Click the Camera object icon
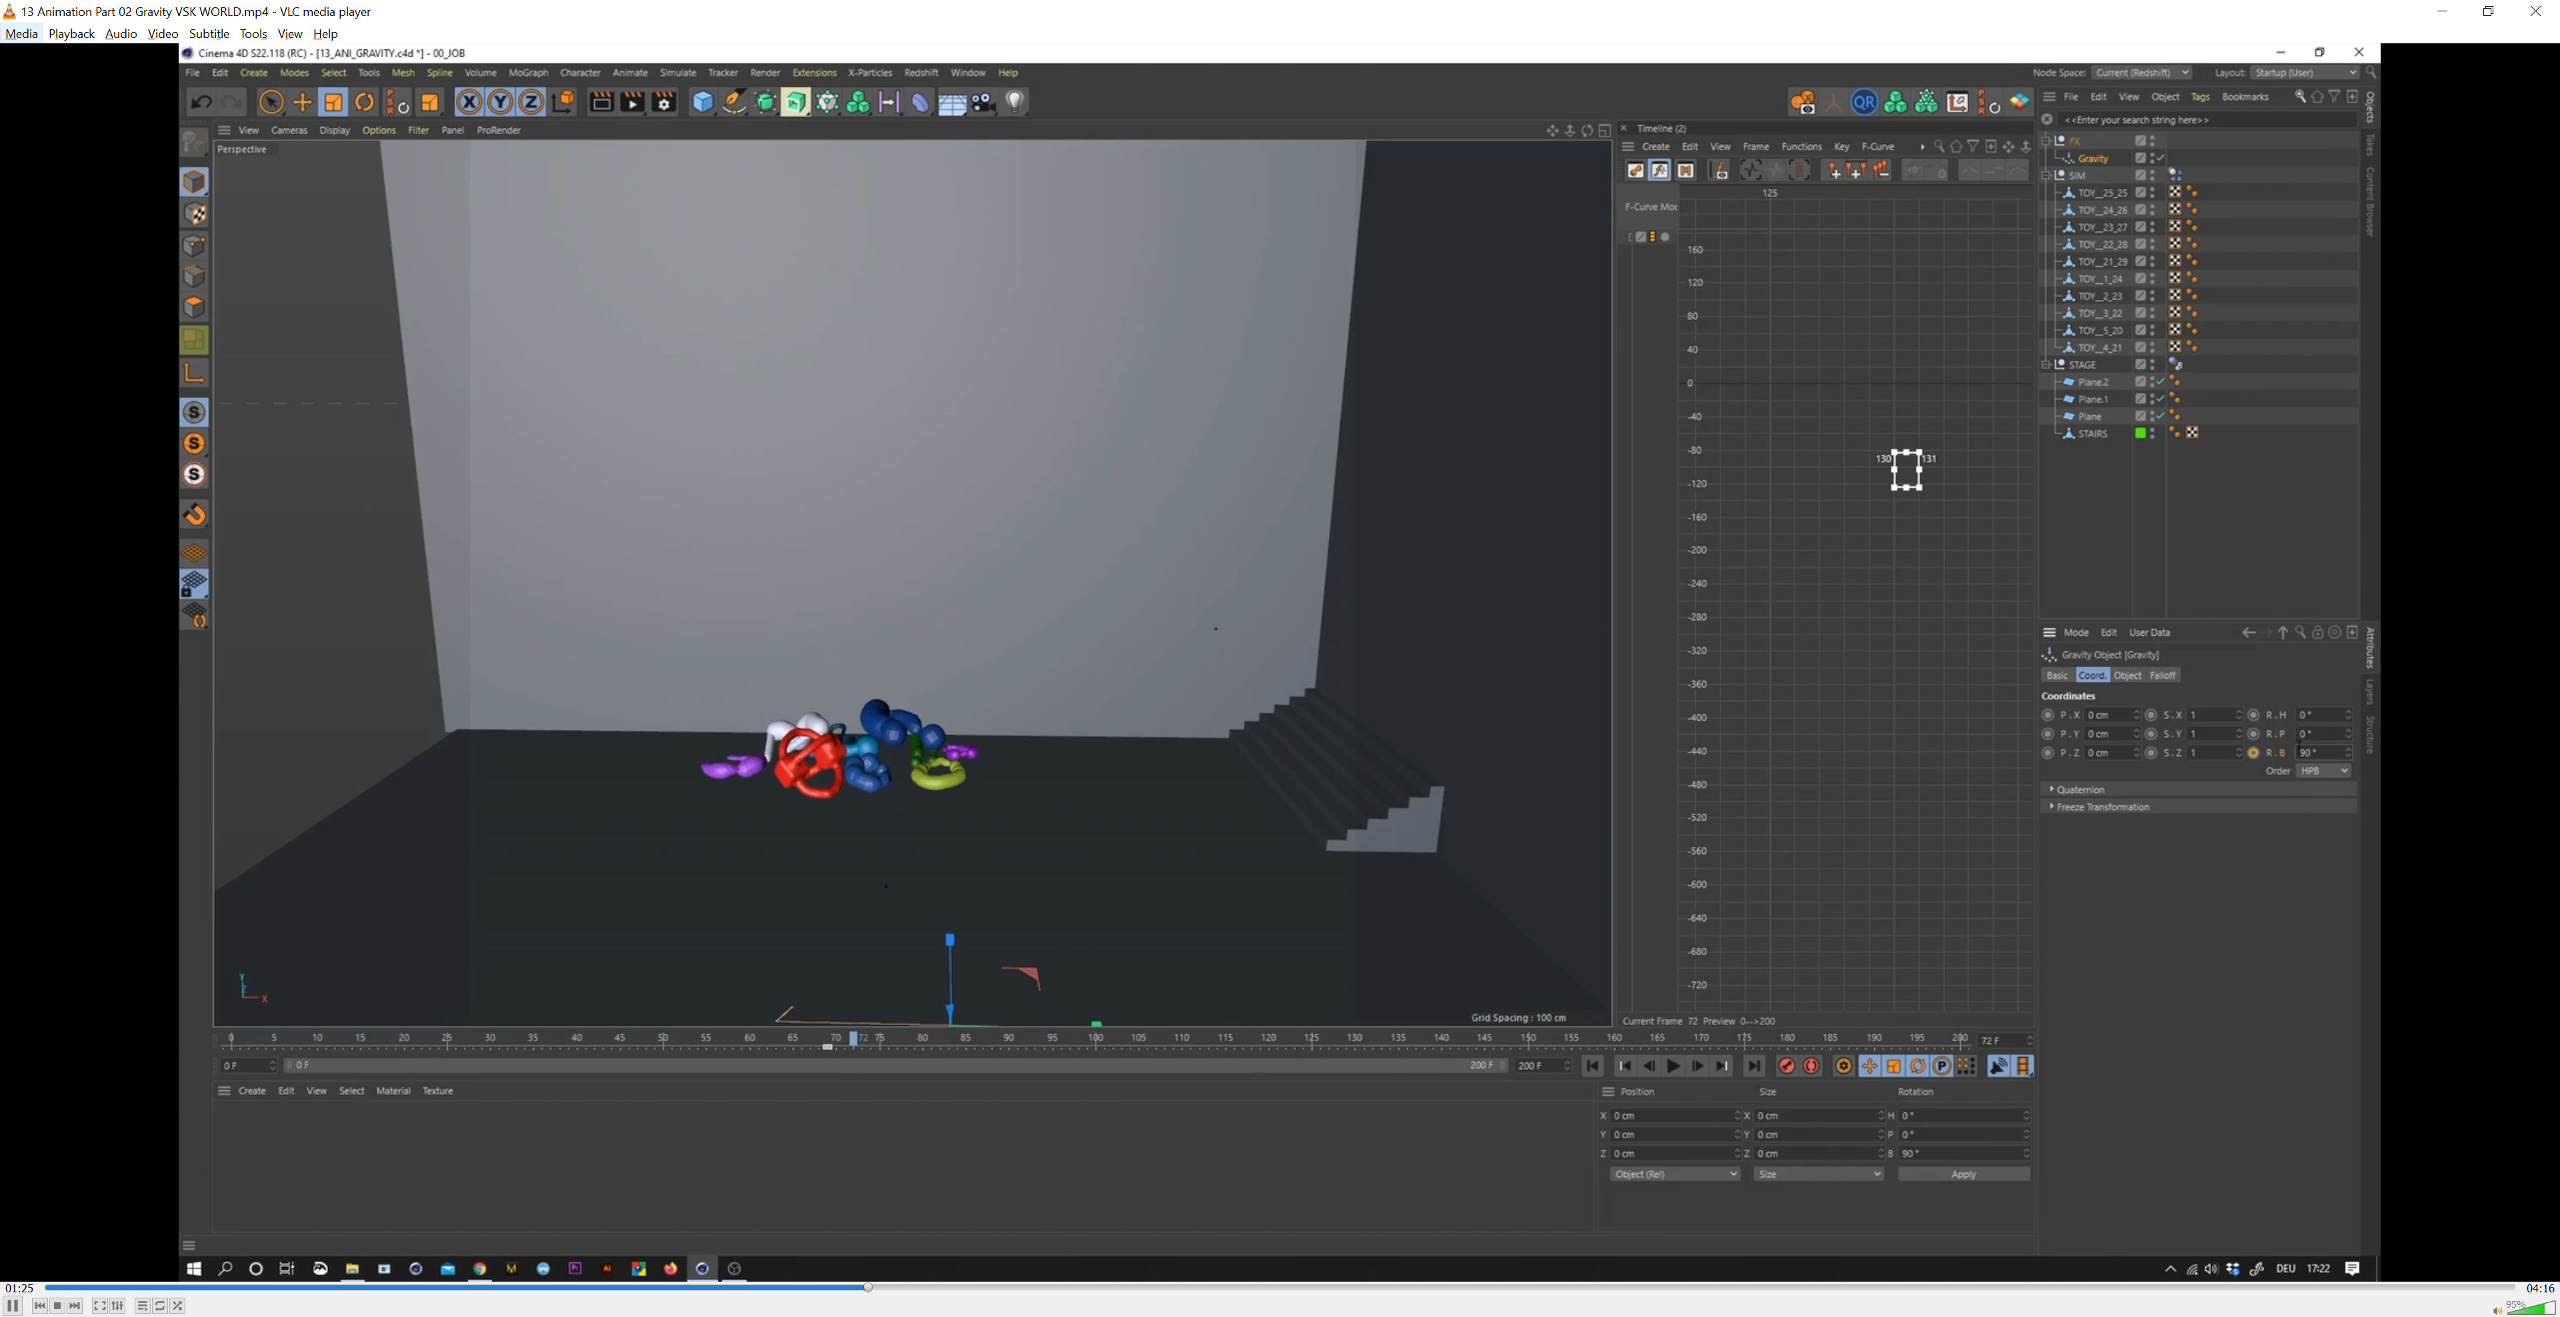This screenshot has width=2560, height=1317. click(x=984, y=102)
